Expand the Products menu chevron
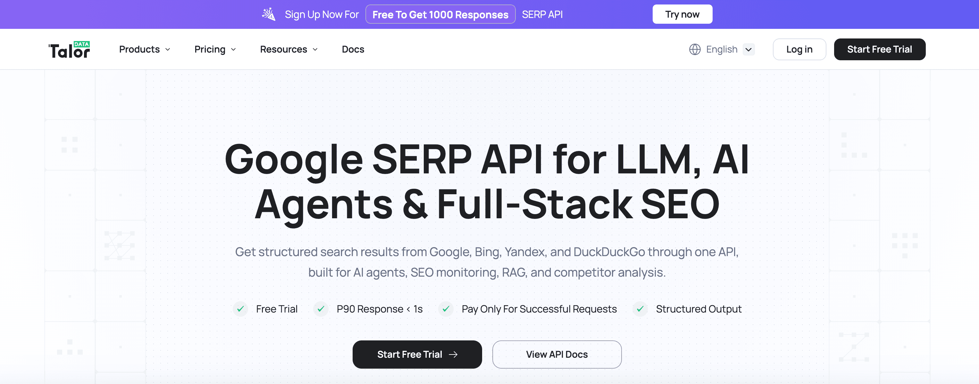This screenshot has width=979, height=384. (168, 49)
